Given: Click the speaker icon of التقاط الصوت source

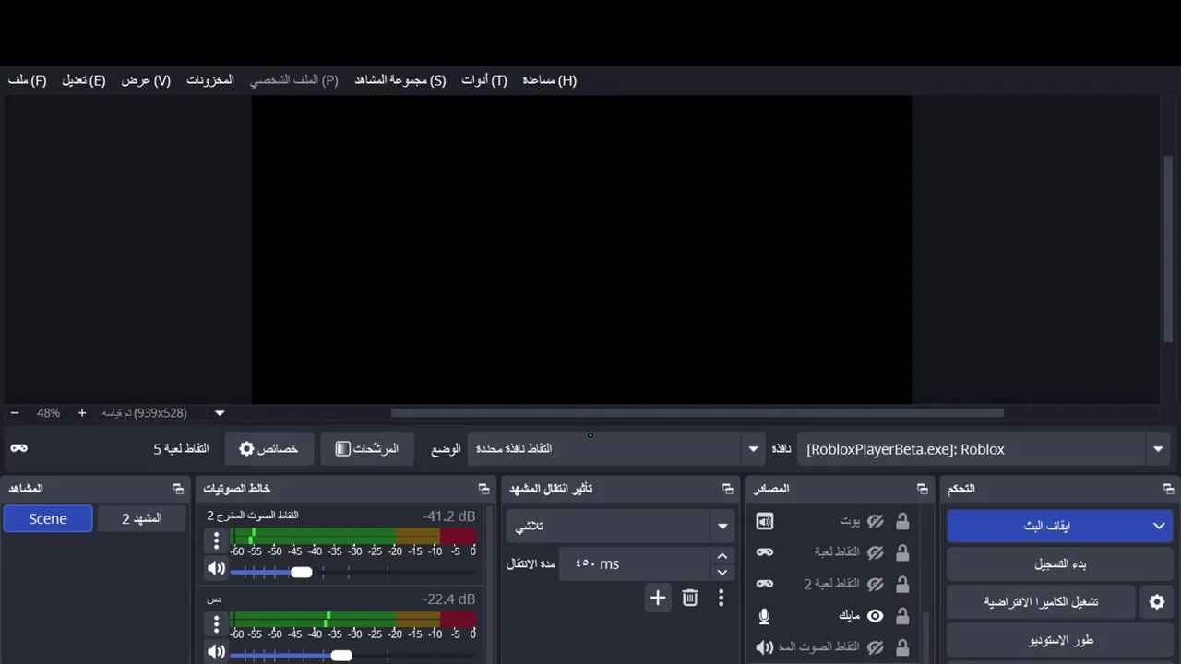Looking at the screenshot, I should [x=764, y=647].
